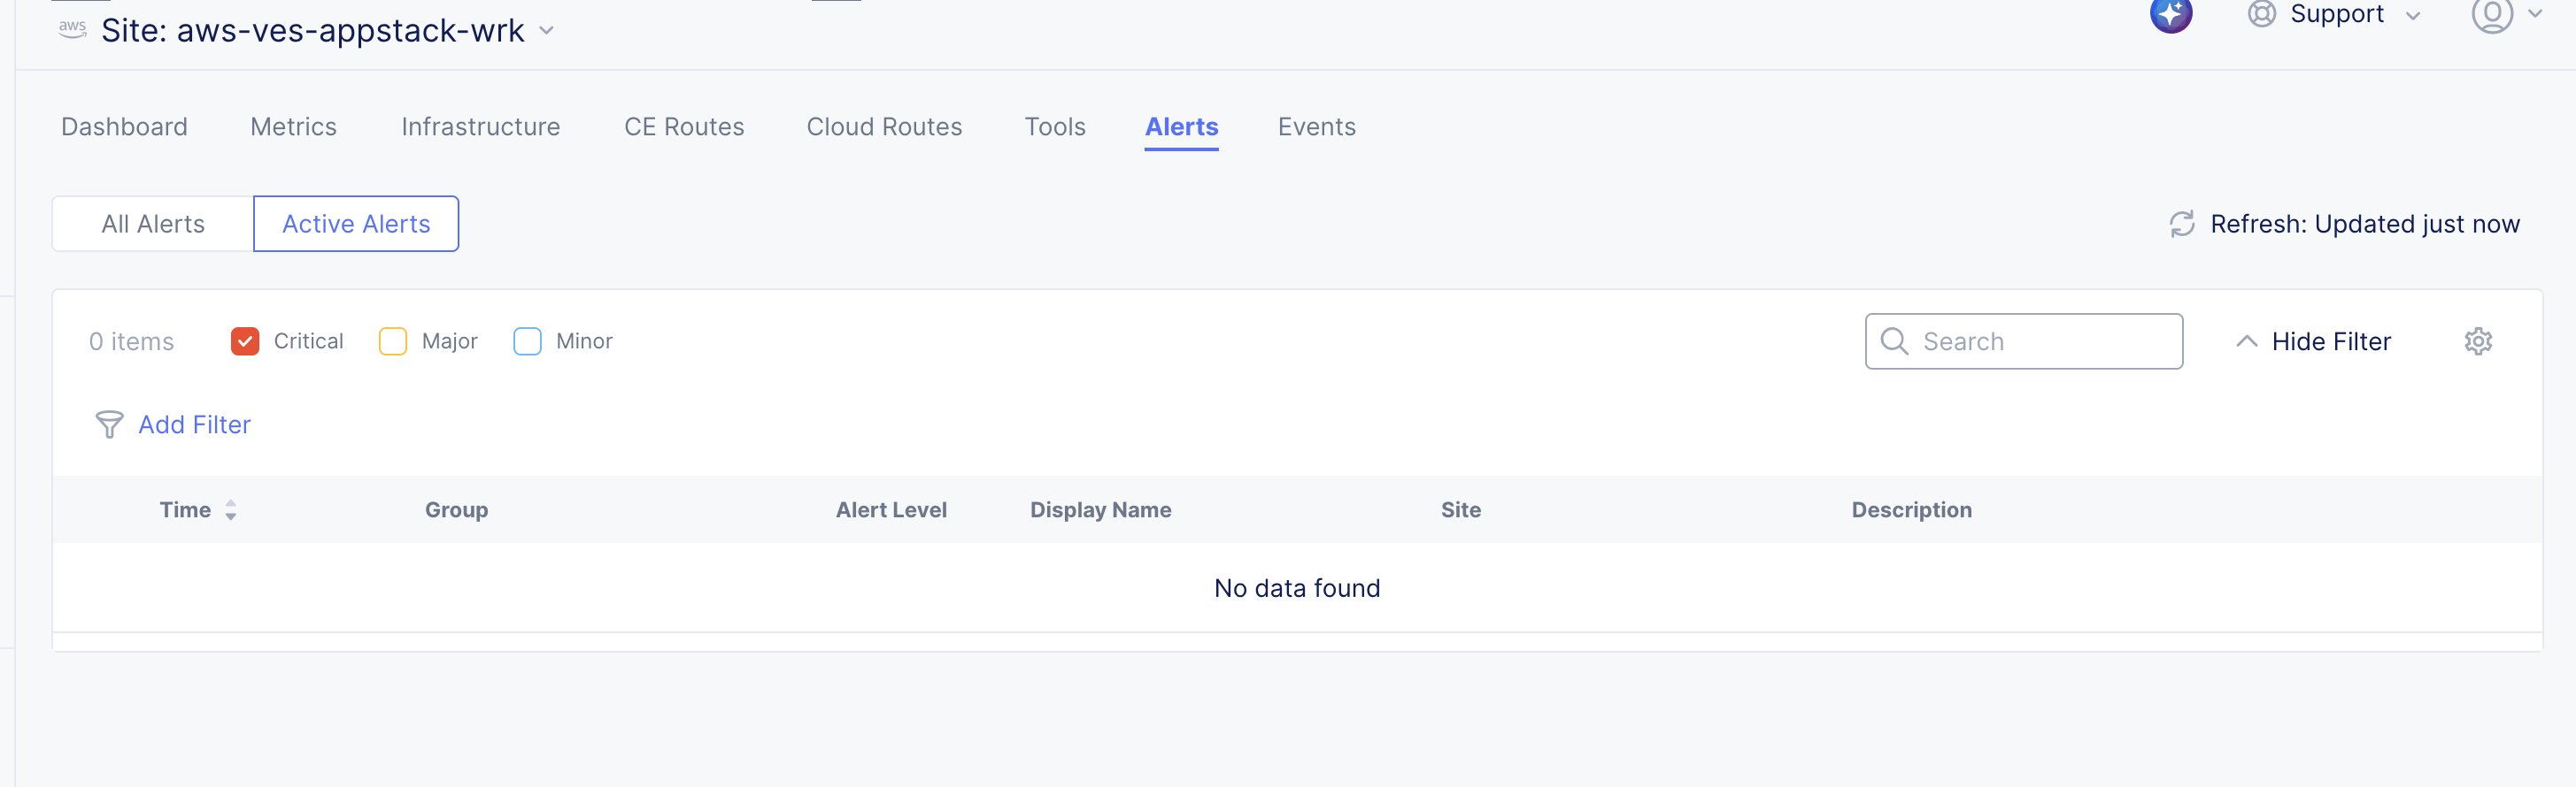The width and height of the screenshot is (2576, 787).
Task: Click the AWS logo beside site name
Action: (x=72, y=29)
